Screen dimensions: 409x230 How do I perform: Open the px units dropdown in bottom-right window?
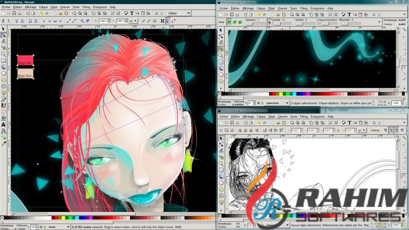(x=363, y=130)
